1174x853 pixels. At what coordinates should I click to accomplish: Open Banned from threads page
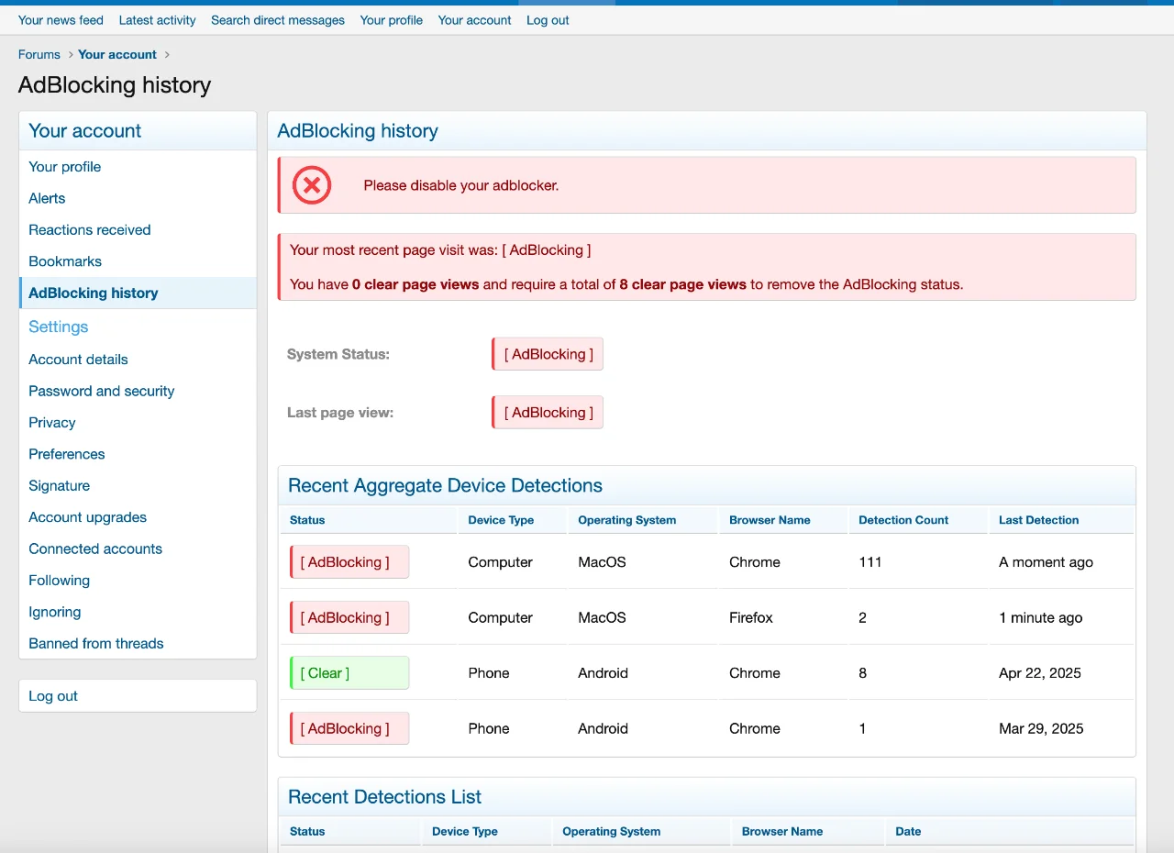coord(96,644)
